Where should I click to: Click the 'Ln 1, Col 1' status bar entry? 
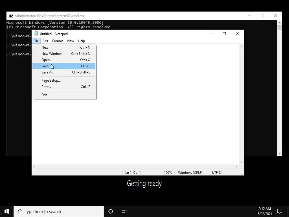(133, 173)
